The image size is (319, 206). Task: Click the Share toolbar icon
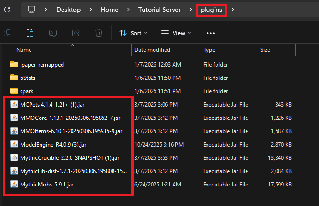76,33
